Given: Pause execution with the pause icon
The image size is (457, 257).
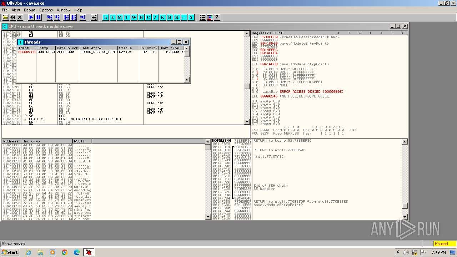Looking at the screenshot, I should (39, 17).
